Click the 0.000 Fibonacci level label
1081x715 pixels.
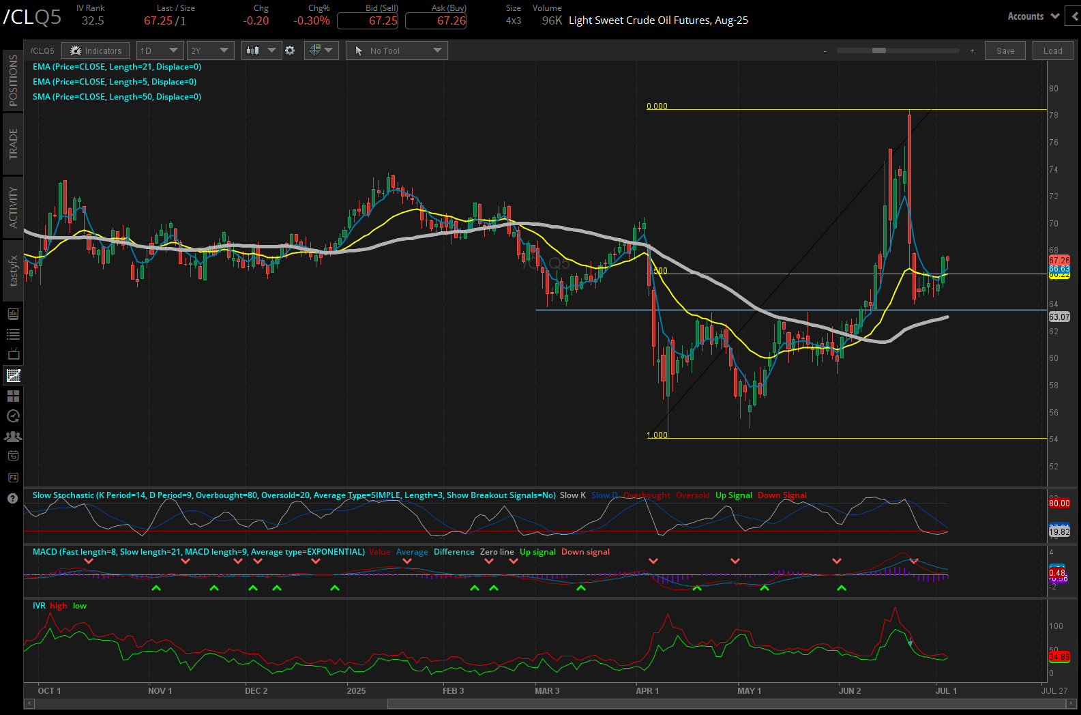click(x=657, y=106)
